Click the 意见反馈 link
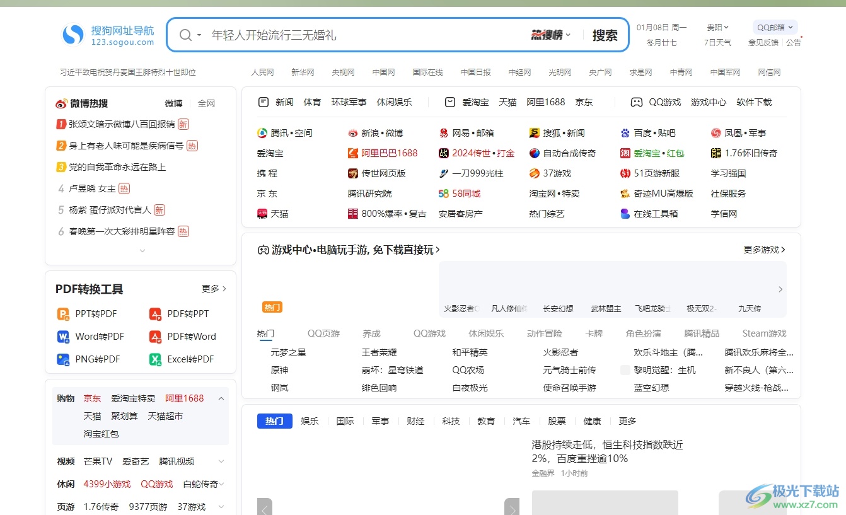Viewport: 846px width, 515px height. tap(763, 43)
